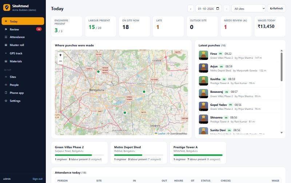
Task: Sign out of the admin account
Action: tap(37, 179)
